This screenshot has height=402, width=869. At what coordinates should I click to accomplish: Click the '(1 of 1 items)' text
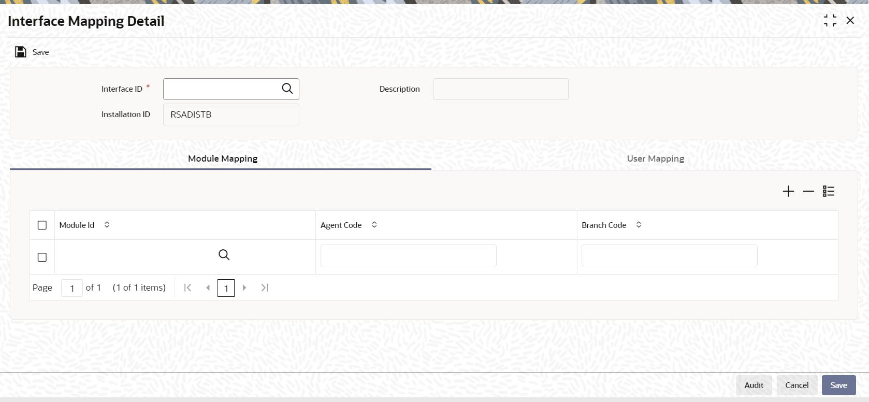click(139, 288)
